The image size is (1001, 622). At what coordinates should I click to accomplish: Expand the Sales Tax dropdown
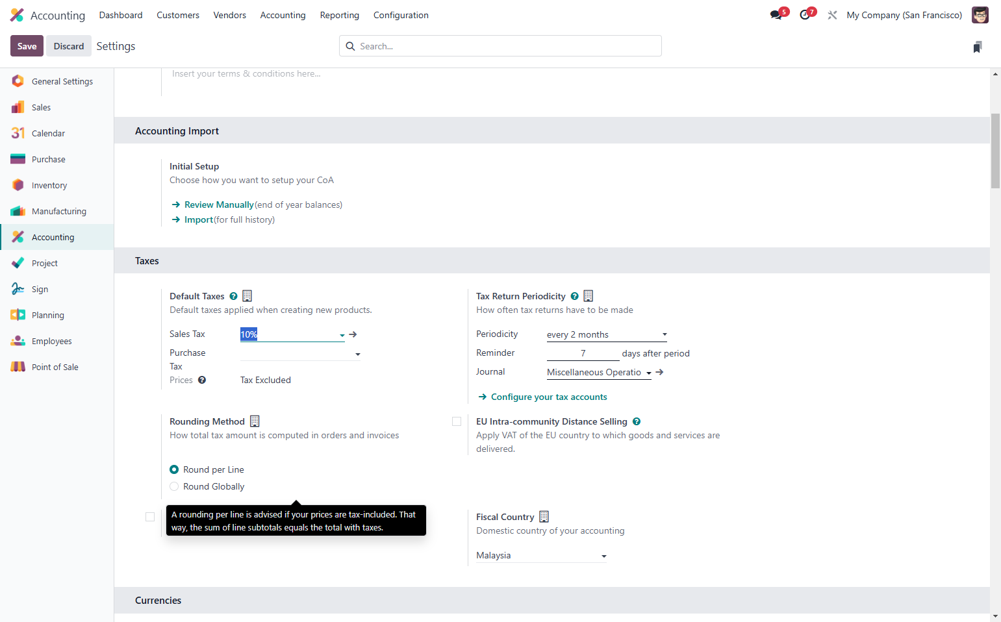point(342,335)
